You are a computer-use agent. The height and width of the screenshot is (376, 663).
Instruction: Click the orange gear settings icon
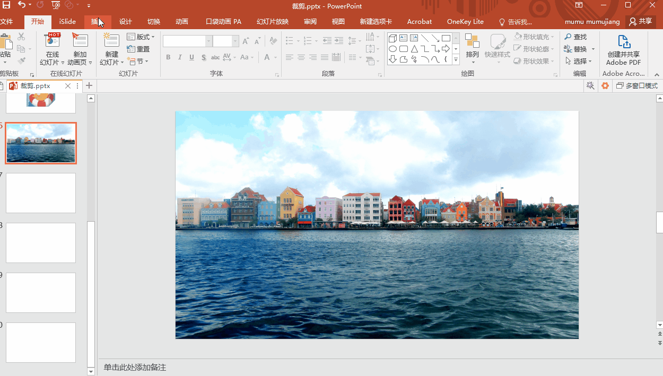tap(605, 86)
